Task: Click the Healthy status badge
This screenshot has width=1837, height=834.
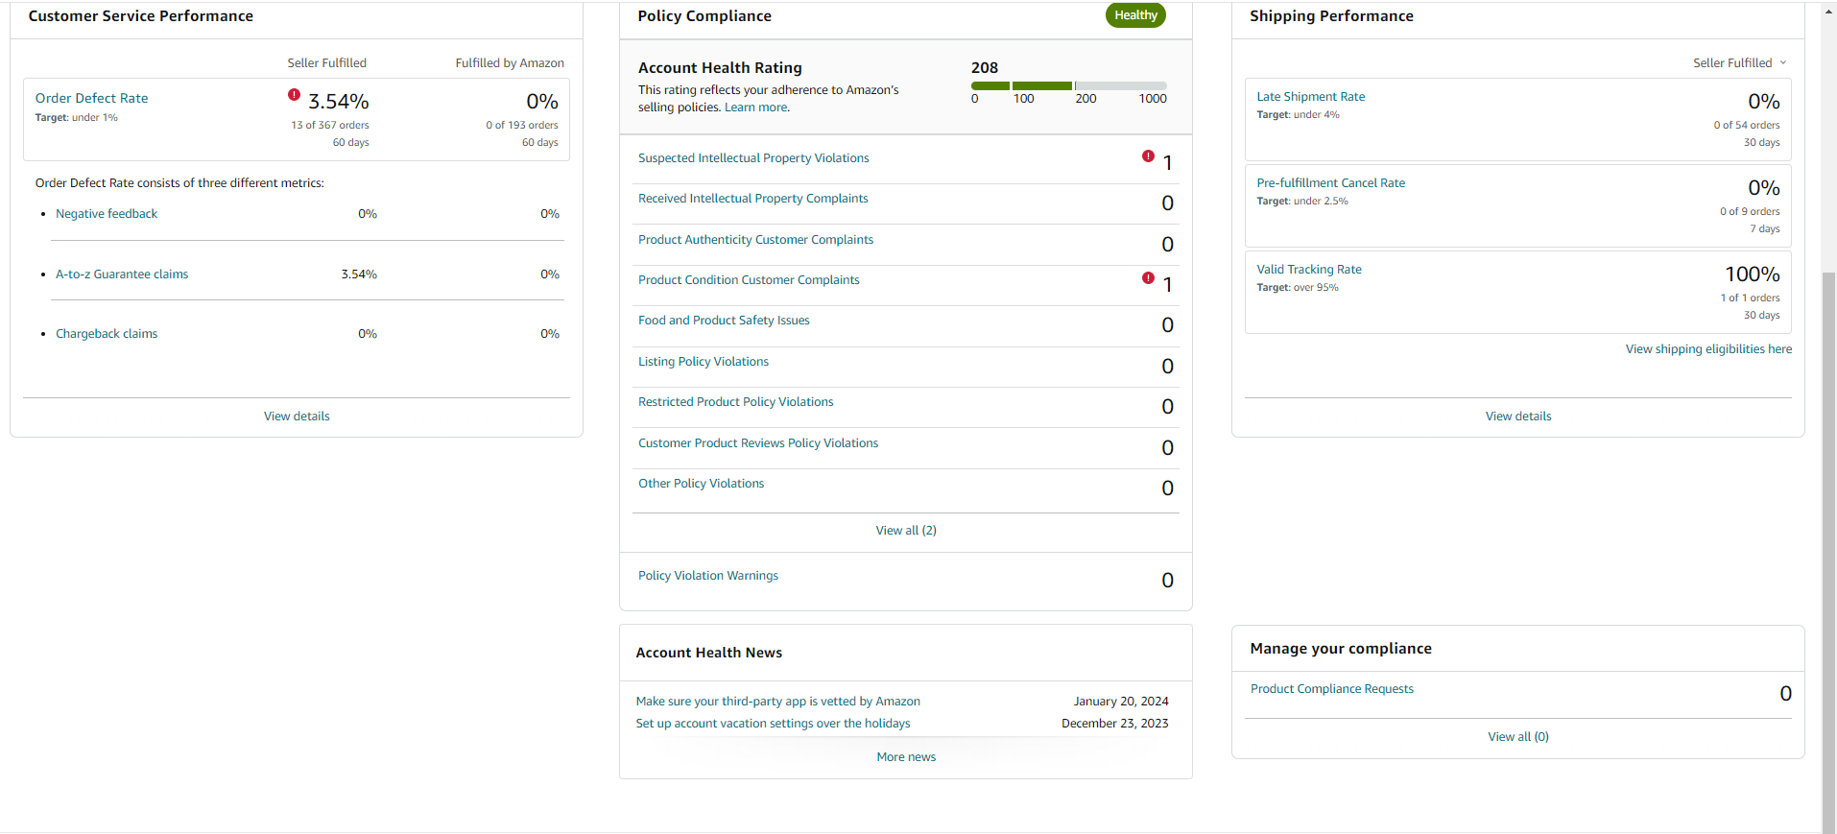Action: tap(1135, 15)
